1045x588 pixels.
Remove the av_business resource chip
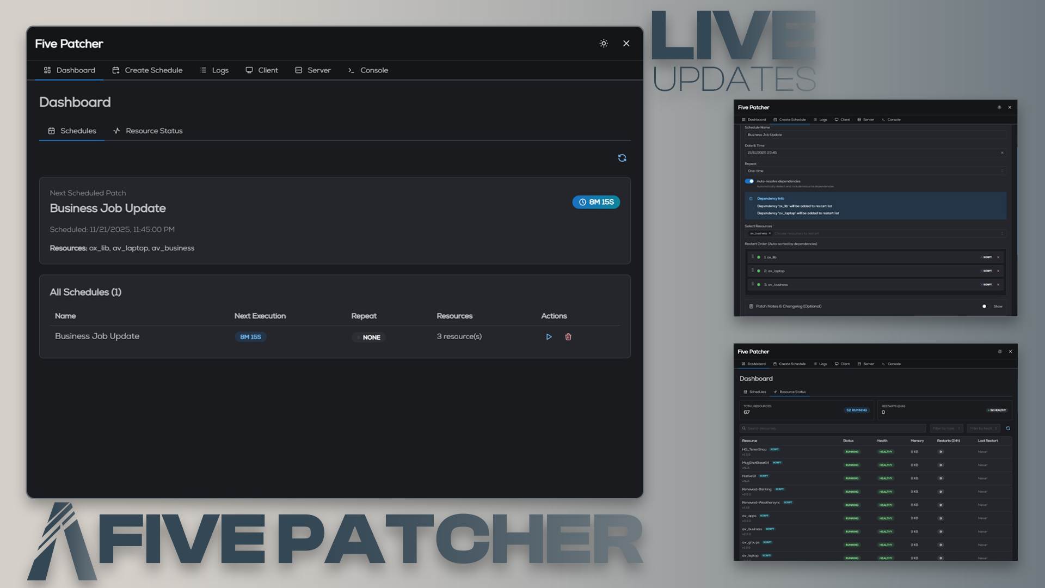[770, 234]
